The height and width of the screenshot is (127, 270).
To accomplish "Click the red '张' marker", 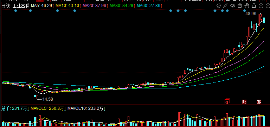I will pyautogui.click(x=259, y=102).
